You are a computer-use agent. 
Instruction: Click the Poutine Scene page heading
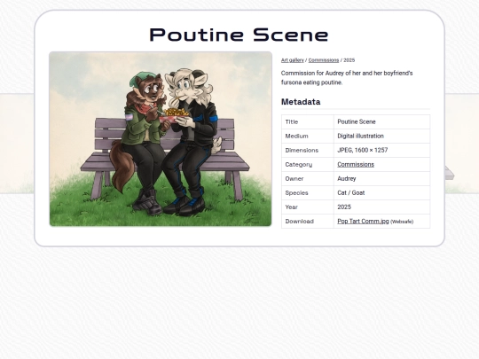click(x=239, y=35)
